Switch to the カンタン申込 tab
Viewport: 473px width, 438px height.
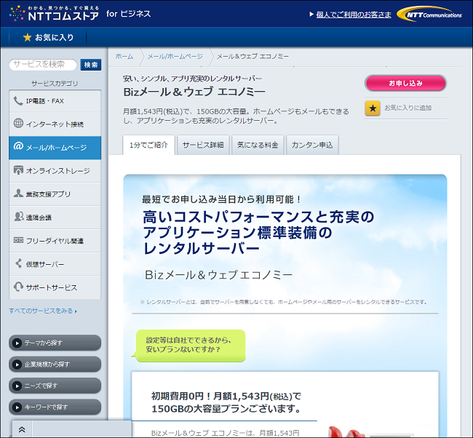pyautogui.click(x=312, y=145)
